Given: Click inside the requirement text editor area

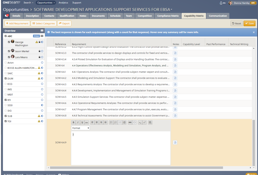Looking at the screenshot, I should 121,148.
